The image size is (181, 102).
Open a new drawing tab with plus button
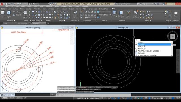pos(48,24)
